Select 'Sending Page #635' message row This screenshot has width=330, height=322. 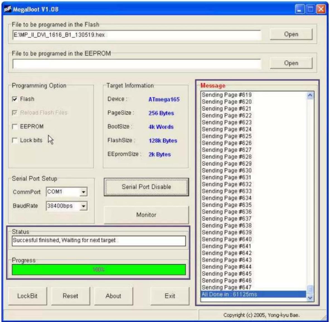click(253, 205)
